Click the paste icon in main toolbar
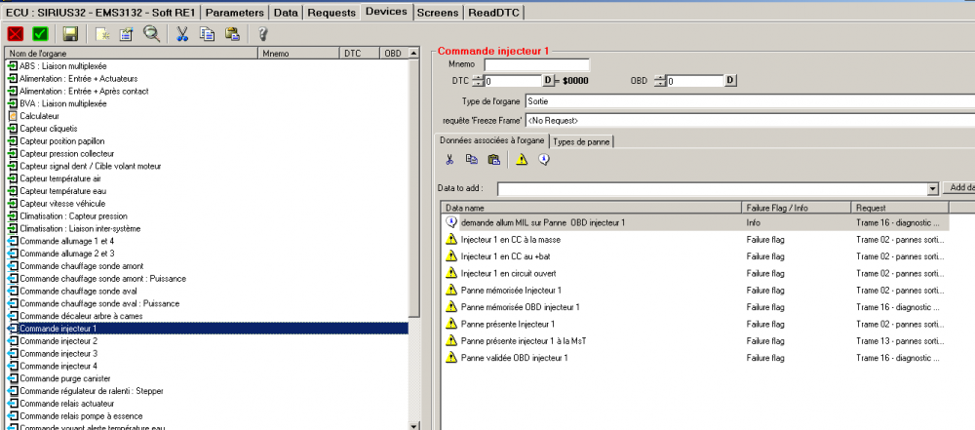The height and width of the screenshot is (430, 975). [233, 33]
